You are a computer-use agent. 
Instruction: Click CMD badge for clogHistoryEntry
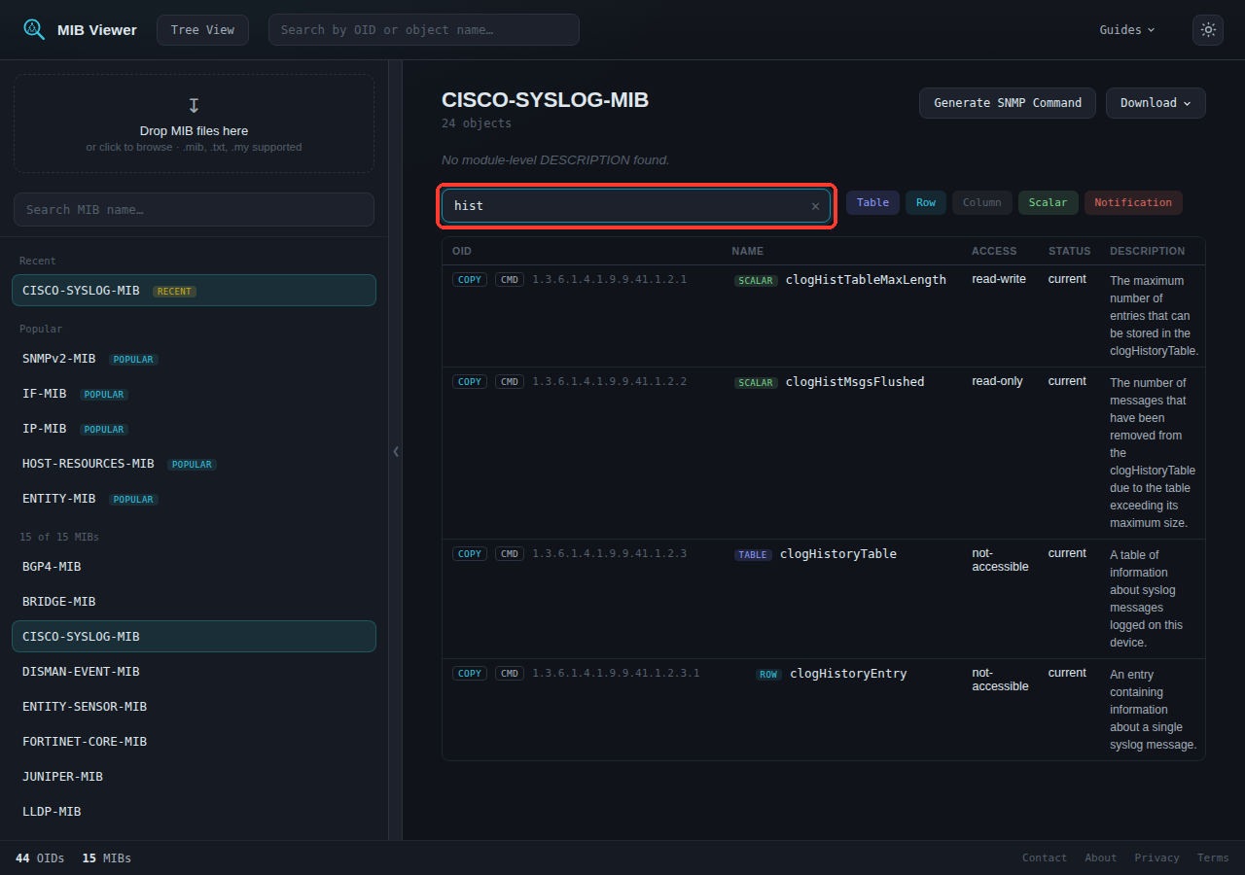pos(510,674)
